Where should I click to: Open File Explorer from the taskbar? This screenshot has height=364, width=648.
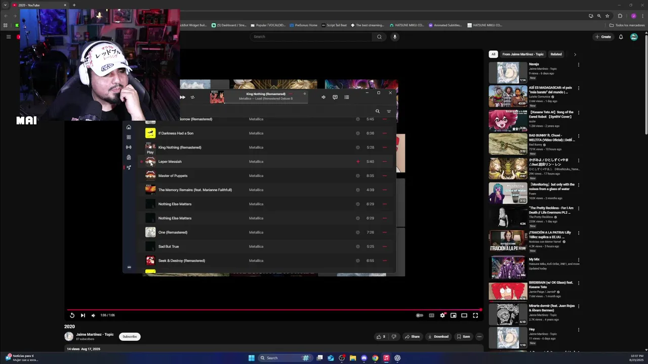pyautogui.click(x=353, y=358)
